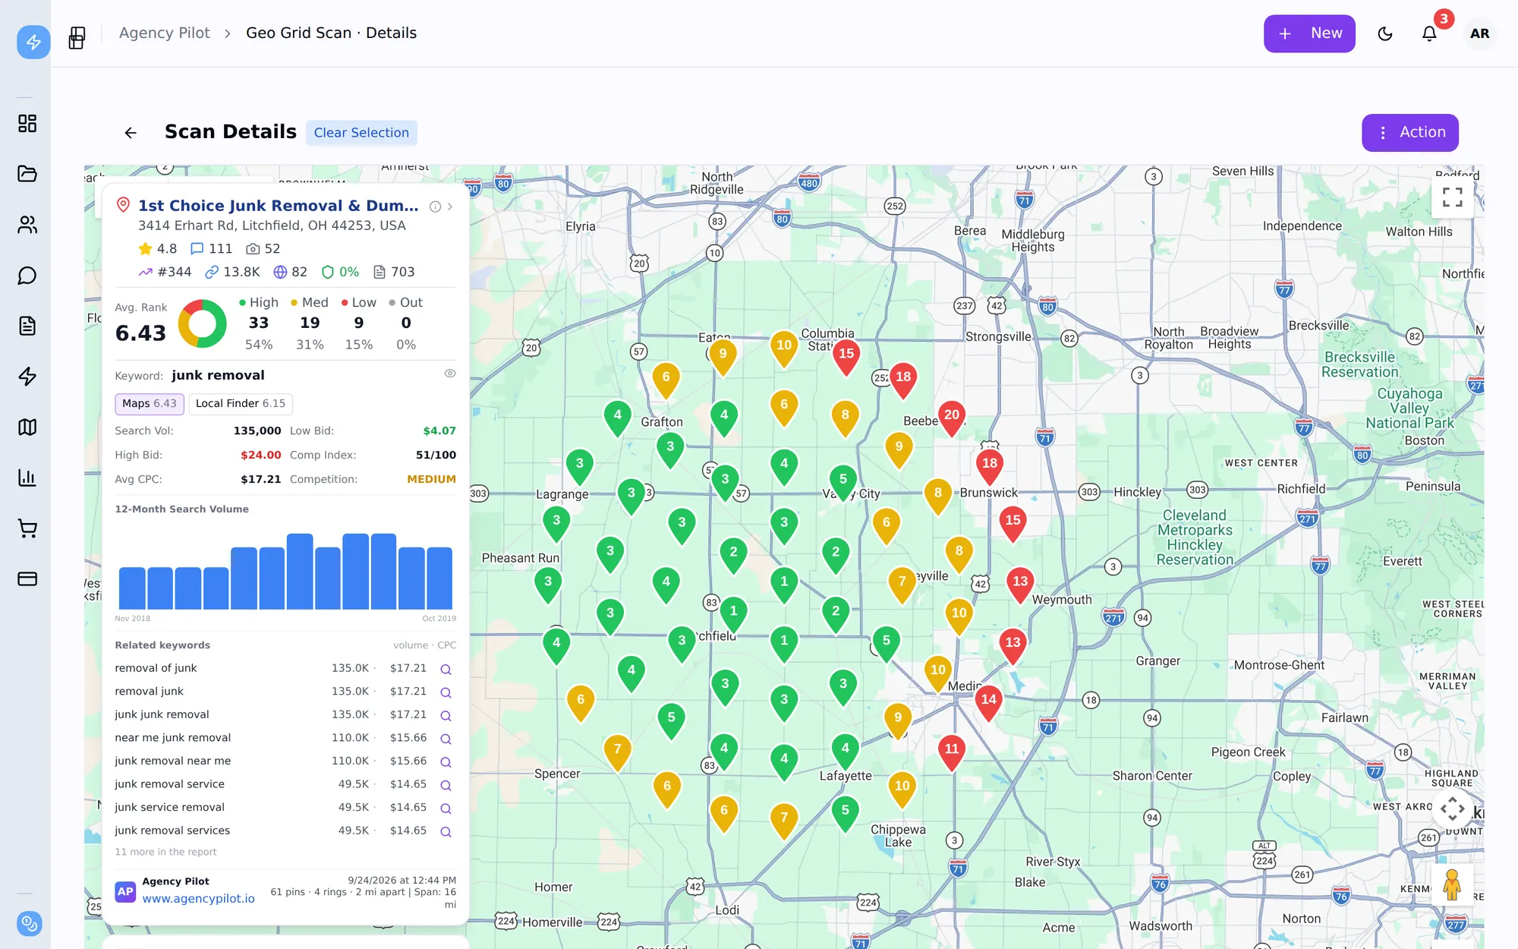Open the document icon in sidebar
The height and width of the screenshot is (949, 1518).
click(27, 326)
